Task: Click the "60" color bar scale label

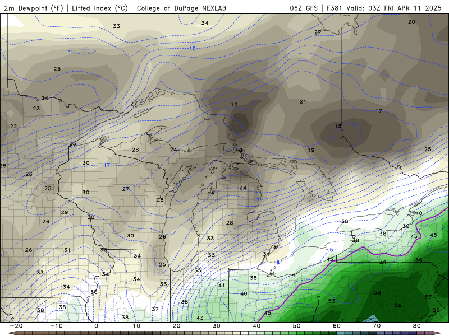Action: 337,326
